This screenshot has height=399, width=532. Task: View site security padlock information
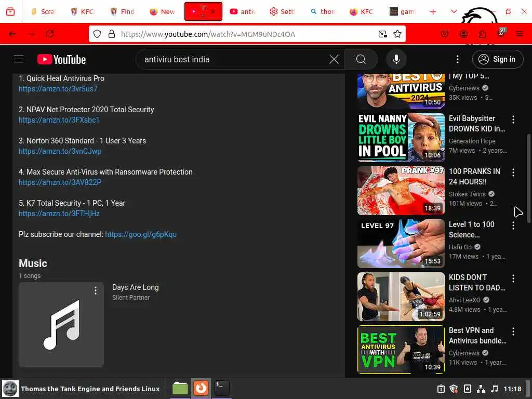pos(111,34)
